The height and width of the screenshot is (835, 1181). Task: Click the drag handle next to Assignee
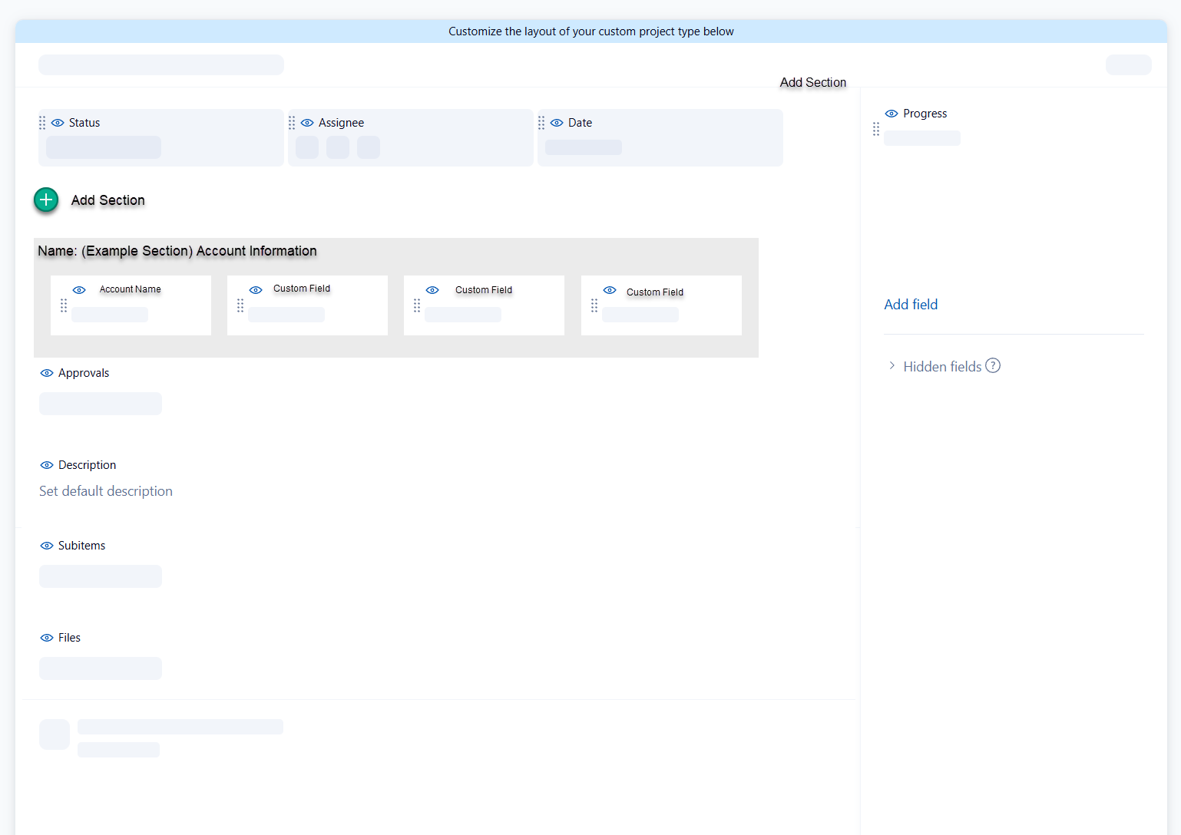point(292,123)
